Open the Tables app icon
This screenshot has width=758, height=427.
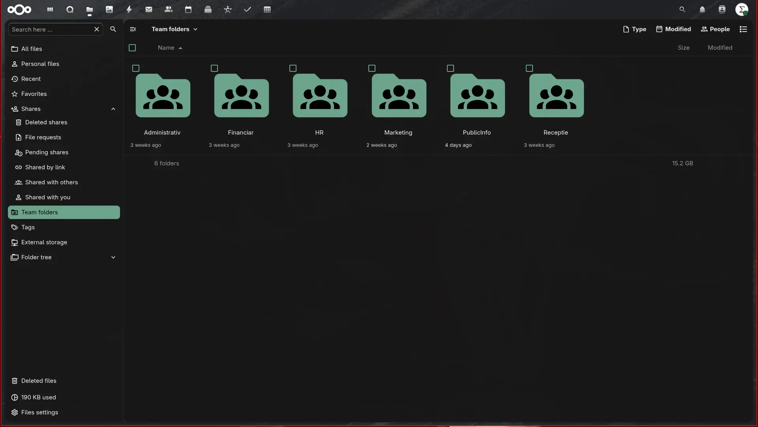267,9
